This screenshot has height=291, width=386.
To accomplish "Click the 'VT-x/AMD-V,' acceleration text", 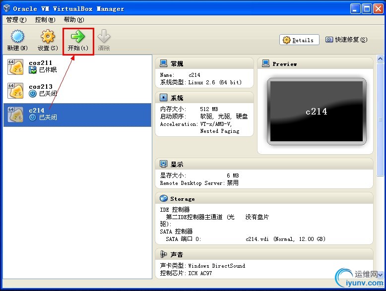I will 216,124.
